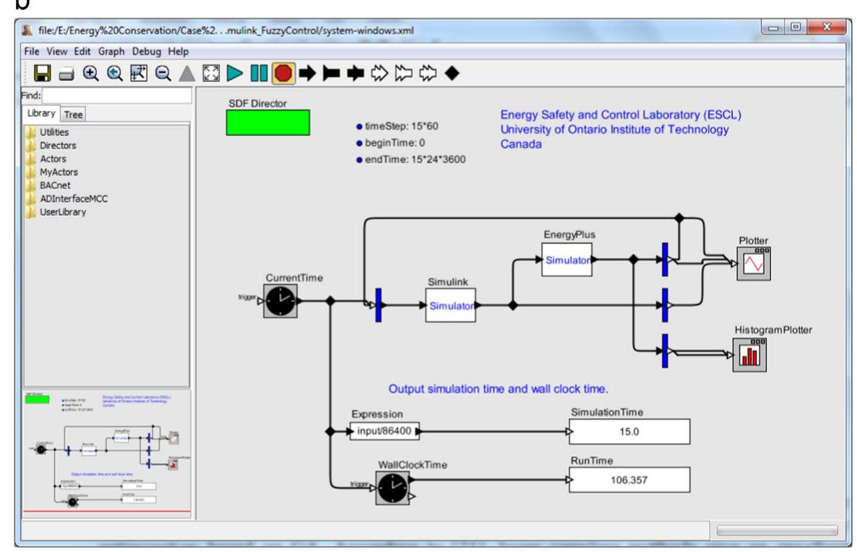Click the Full Screen icon
The width and height of the screenshot is (857, 552).
click(211, 74)
